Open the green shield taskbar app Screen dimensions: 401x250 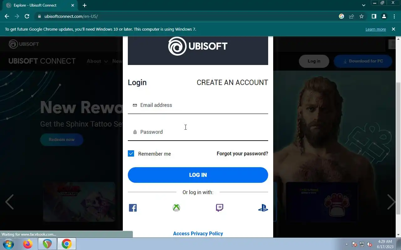pyautogui.click(x=47, y=244)
